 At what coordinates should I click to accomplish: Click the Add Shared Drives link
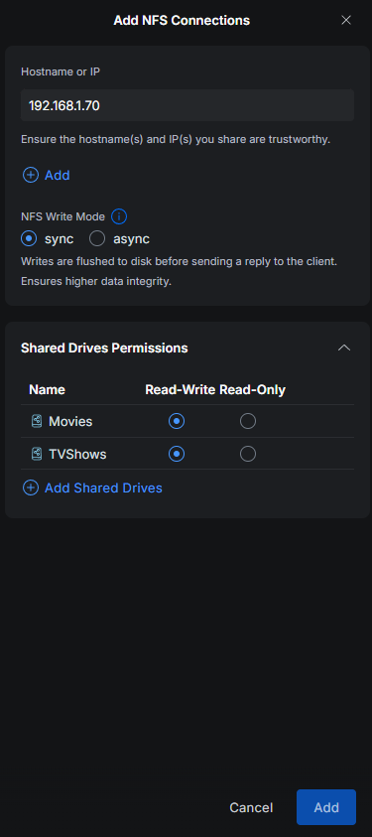[103, 488]
